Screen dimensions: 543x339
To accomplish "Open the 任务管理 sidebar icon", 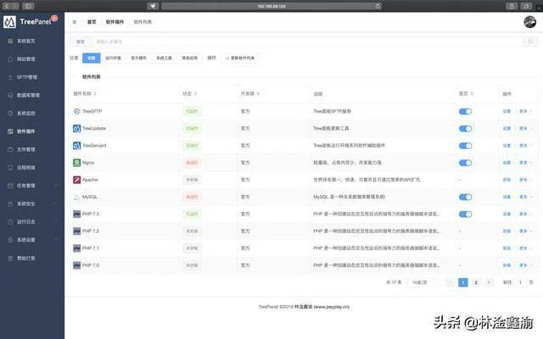I will [x=10, y=186].
